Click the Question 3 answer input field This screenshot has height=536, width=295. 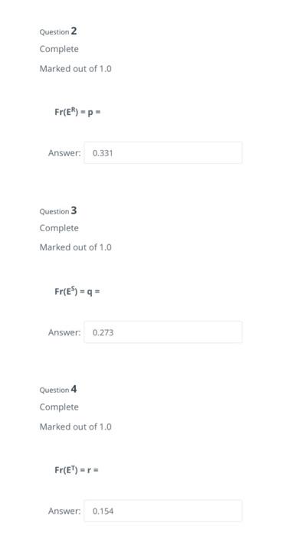coord(163,332)
